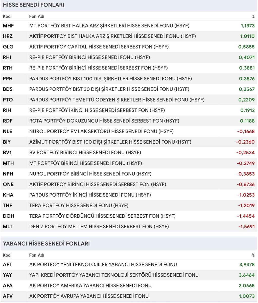Select the PPH fund code

click(8, 79)
